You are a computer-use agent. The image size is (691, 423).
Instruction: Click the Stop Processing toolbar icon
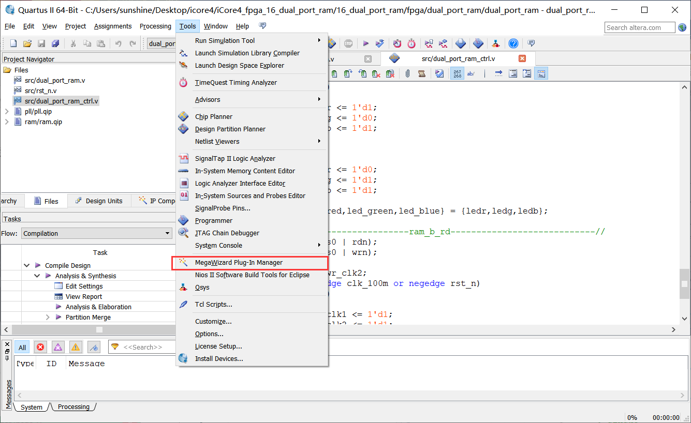point(348,43)
